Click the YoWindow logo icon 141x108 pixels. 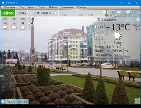[3, 102]
